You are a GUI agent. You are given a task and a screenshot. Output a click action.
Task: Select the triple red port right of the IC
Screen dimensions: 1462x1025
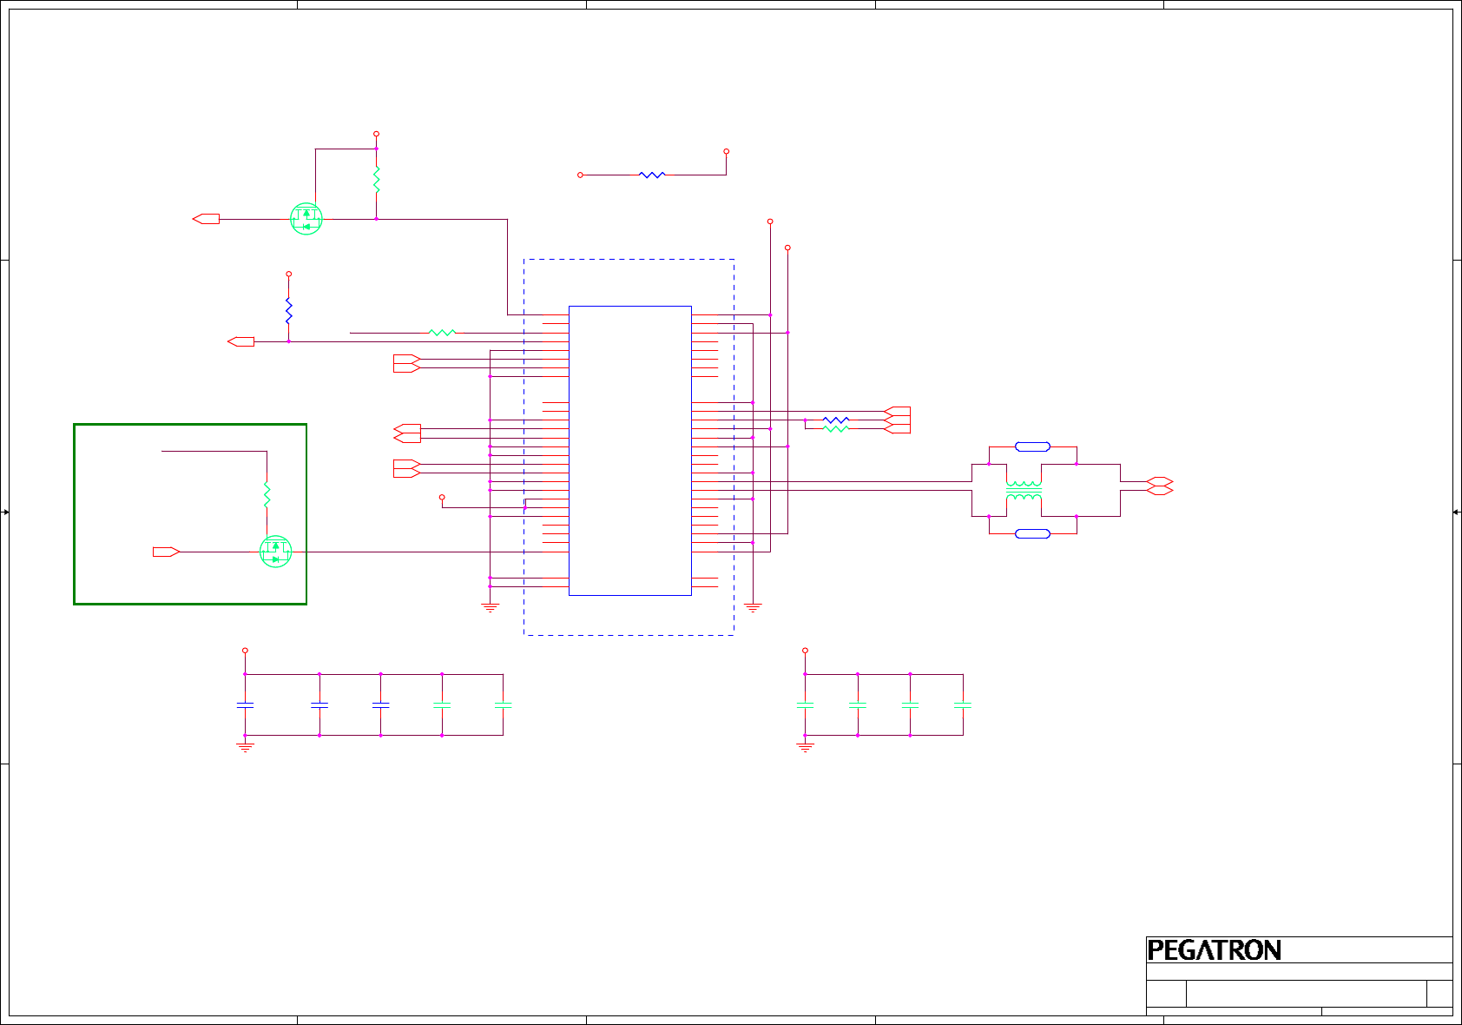tap(897, 420)
